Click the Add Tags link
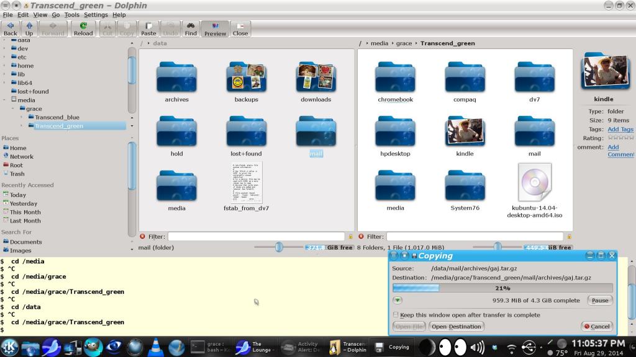 click(x=620, y=129)
